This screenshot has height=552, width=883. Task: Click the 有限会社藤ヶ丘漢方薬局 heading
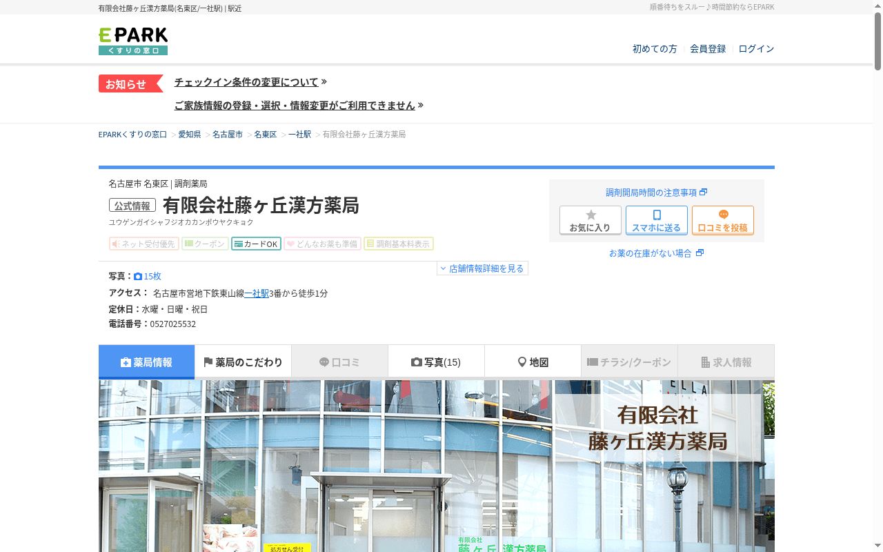point(261,206)
